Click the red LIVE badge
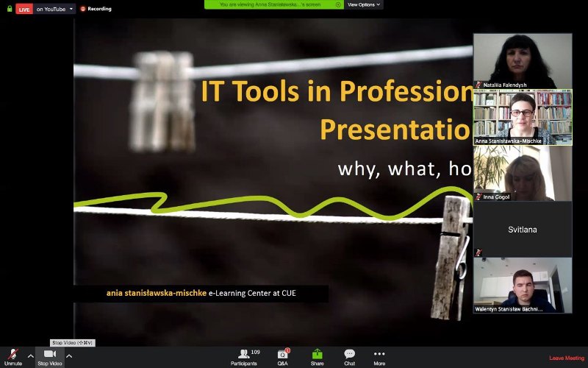Screen dimensions: 588x368 [24, 9]
